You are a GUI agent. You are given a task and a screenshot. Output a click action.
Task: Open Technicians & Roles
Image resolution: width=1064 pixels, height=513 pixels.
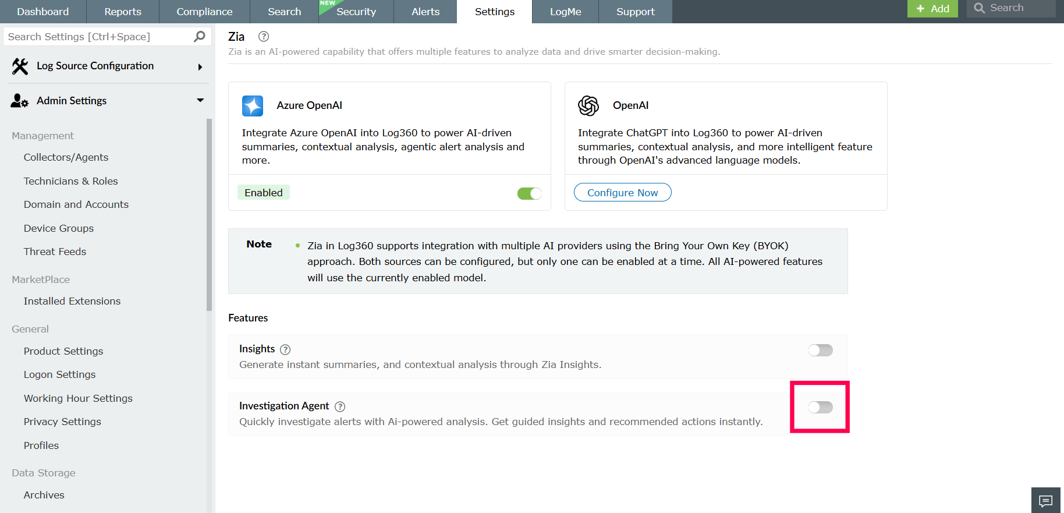(71, 181)
